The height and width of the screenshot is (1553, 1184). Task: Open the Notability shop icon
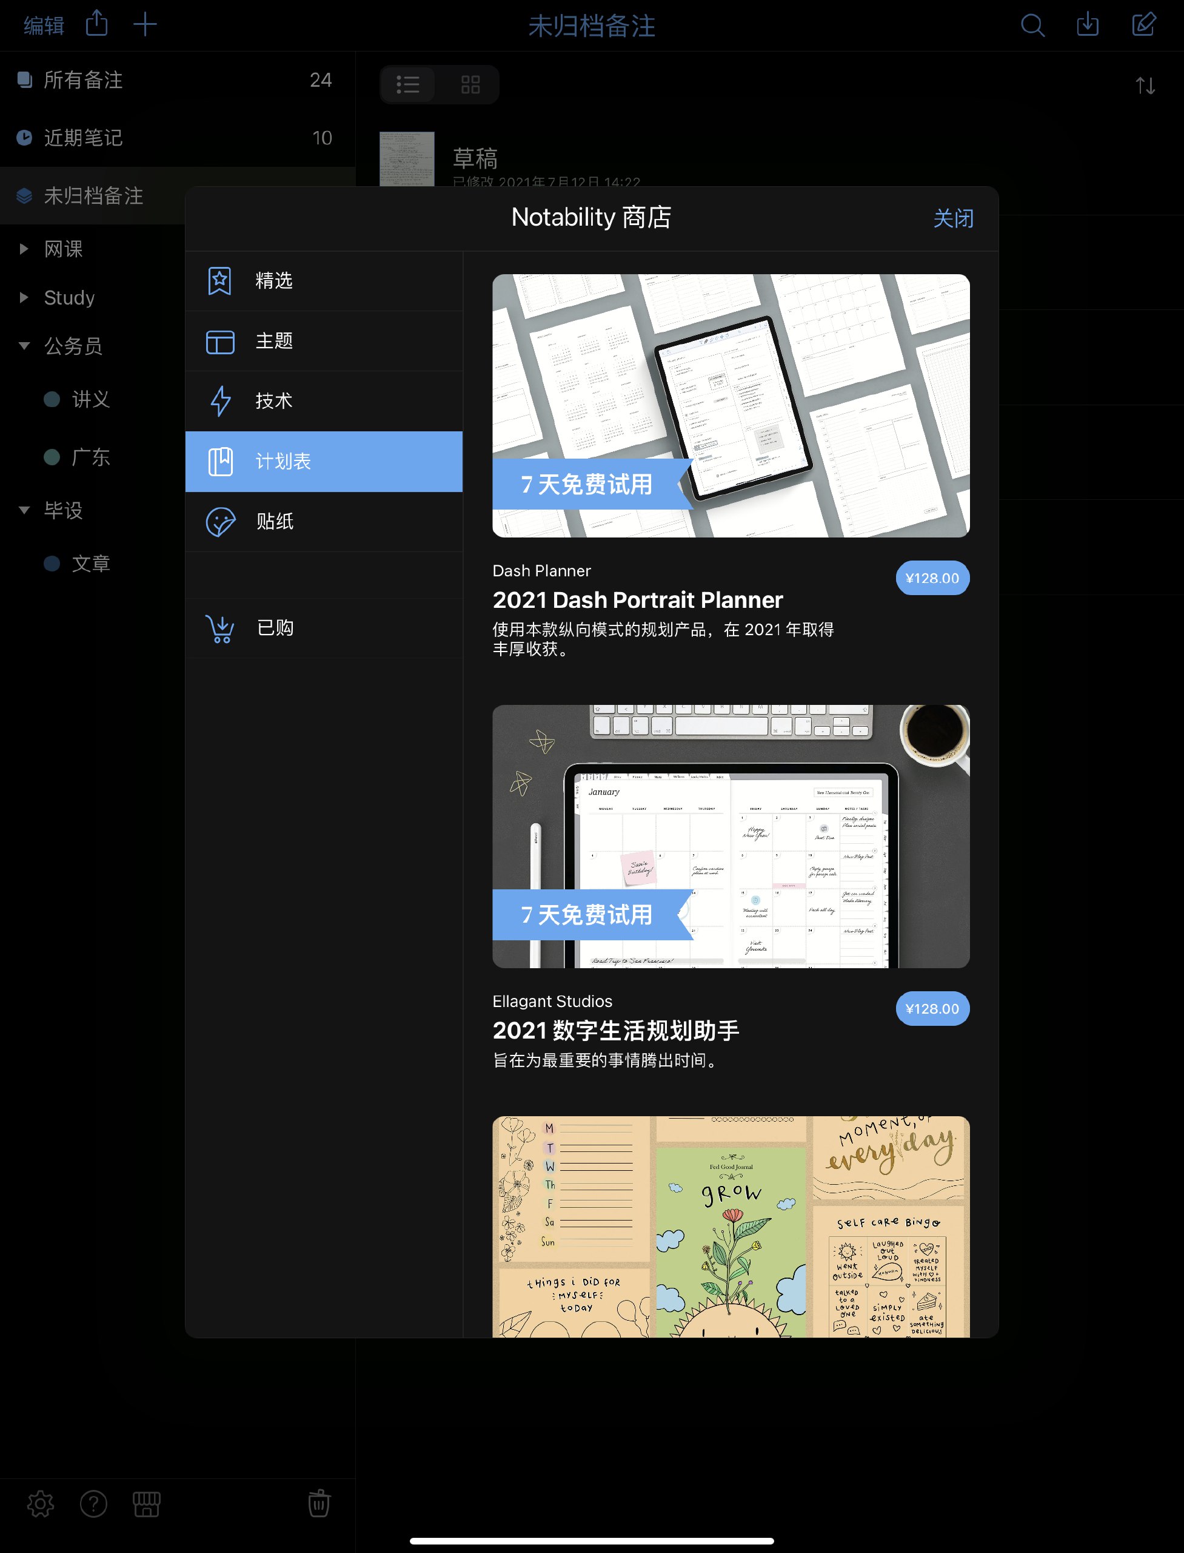coord(147,1503)
